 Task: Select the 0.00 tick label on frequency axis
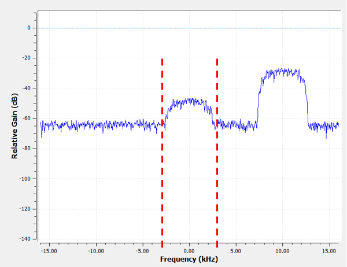coord(189,251)
